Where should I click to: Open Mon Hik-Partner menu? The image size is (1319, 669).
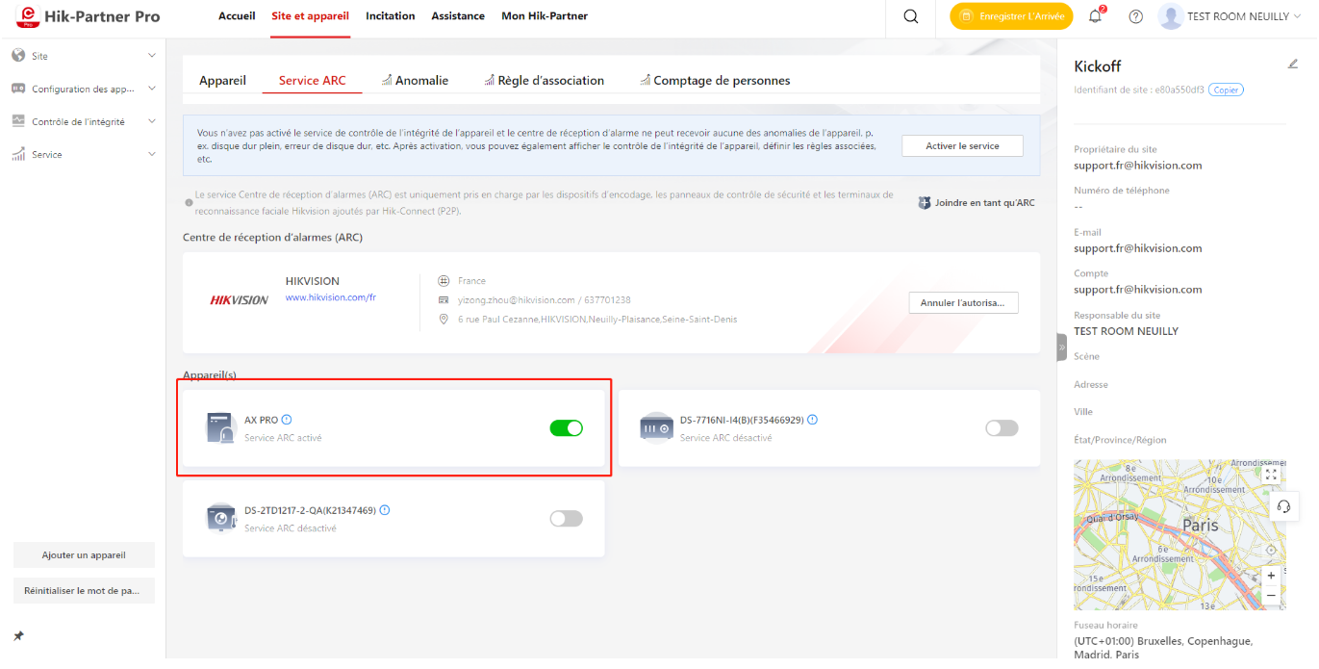tap(545, 16)
